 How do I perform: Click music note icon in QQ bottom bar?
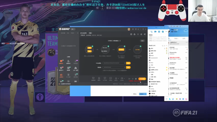point(173,99)
